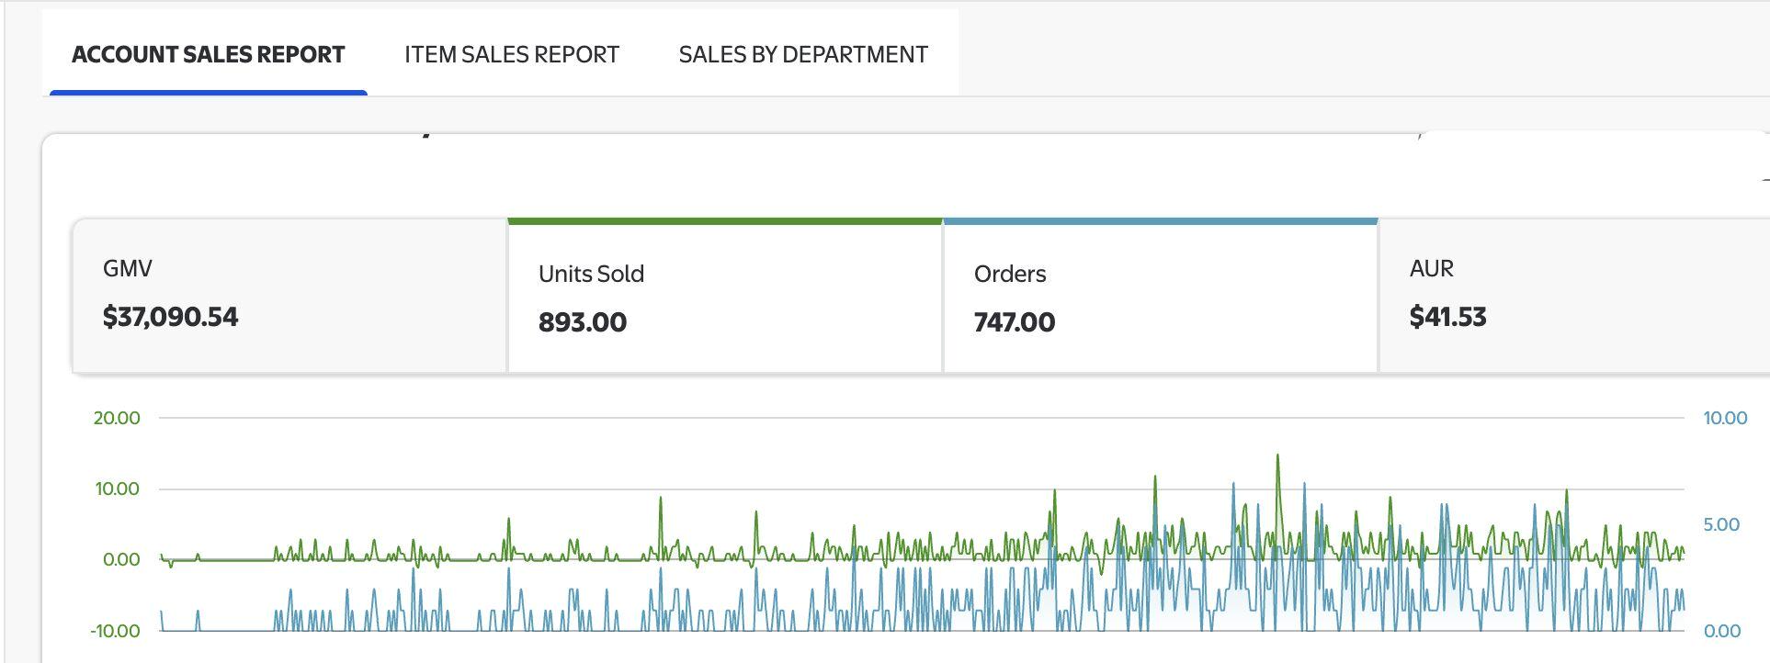
Task: Click the GMV value $37,090.54
Action: click(x=170, y=317)
